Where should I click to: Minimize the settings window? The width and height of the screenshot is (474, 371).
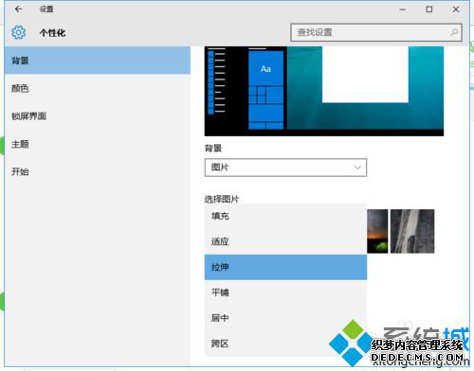point(402,9)
